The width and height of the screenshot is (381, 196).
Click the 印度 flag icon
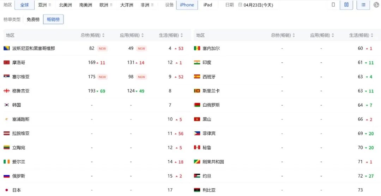pos(197,63)
